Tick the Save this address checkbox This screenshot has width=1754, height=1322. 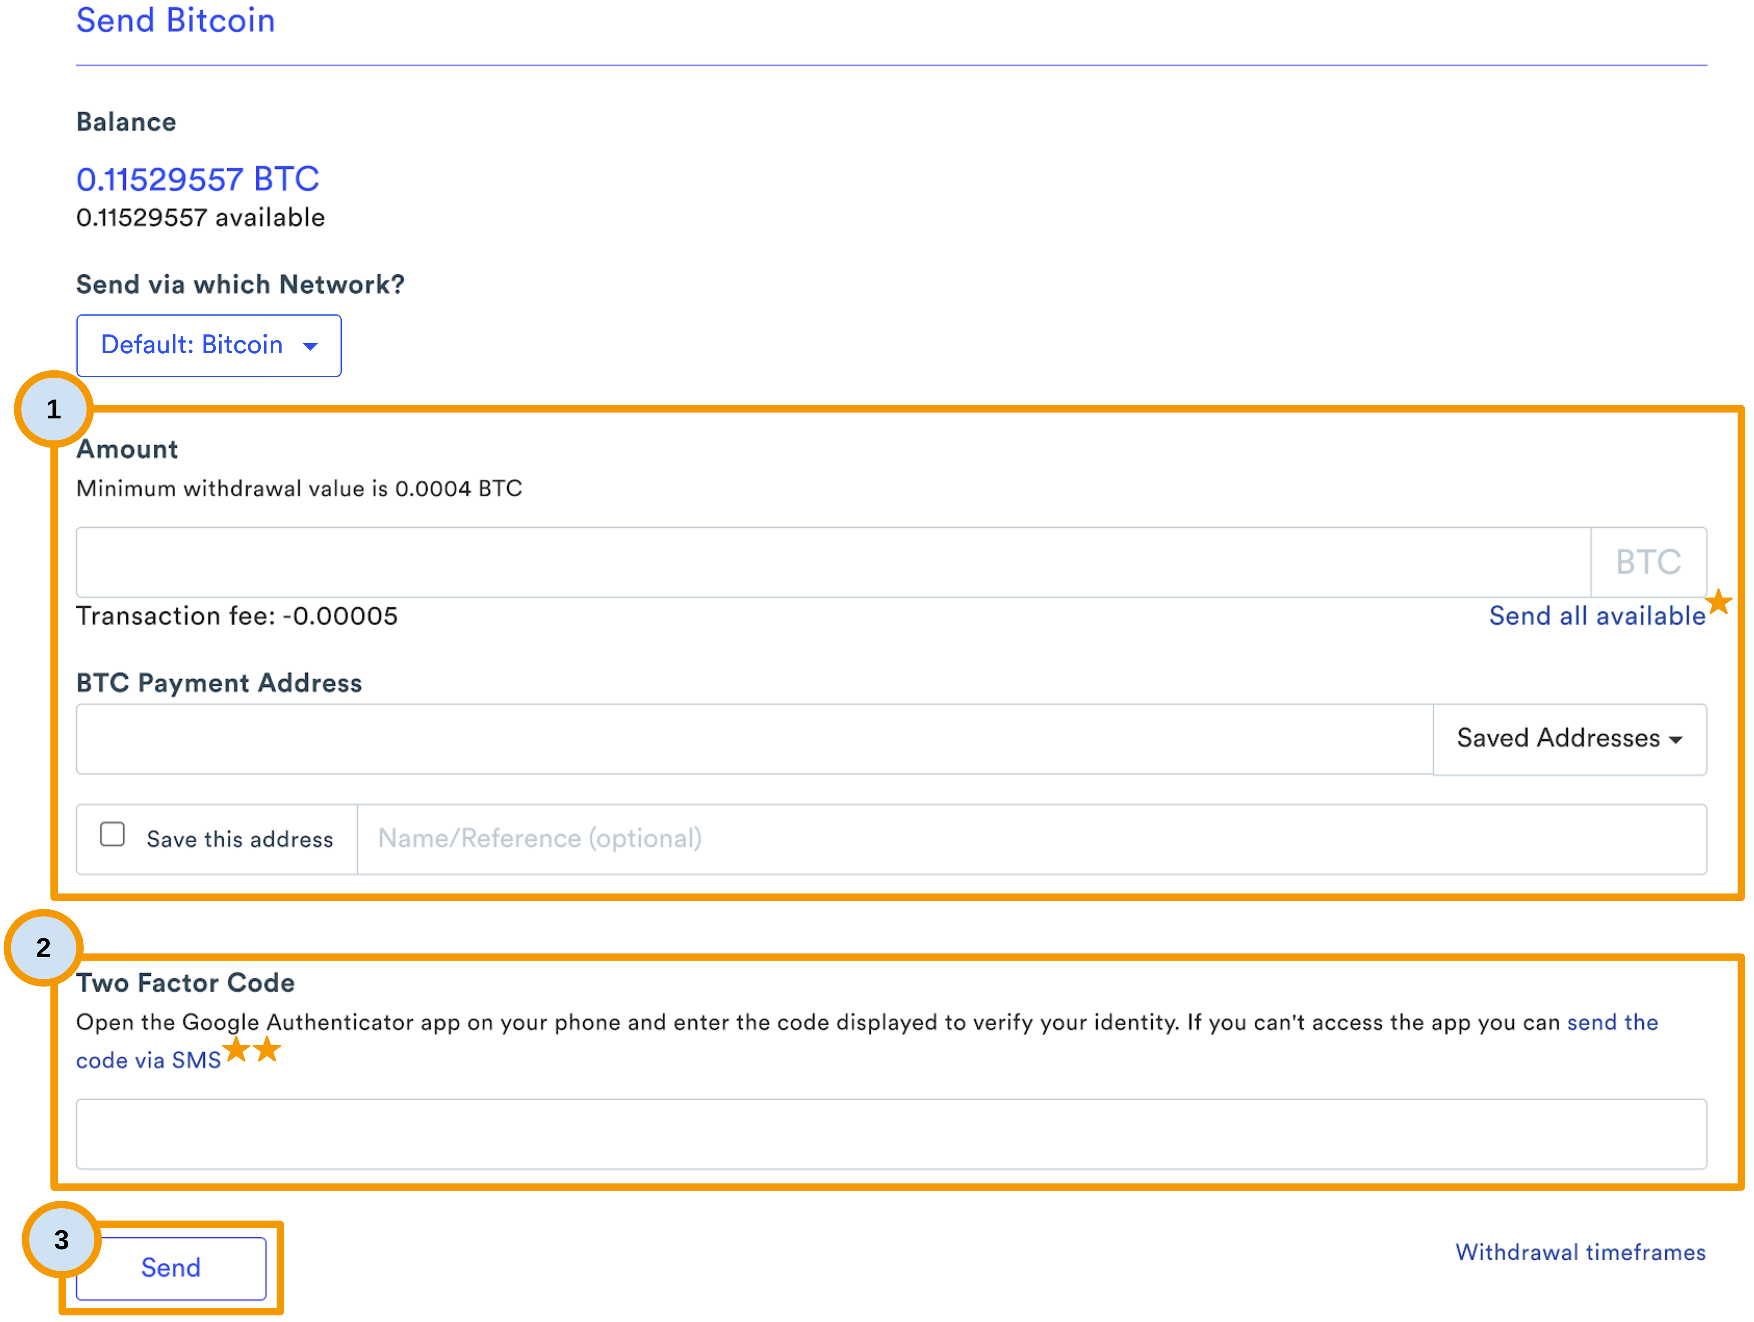point(113,835)
